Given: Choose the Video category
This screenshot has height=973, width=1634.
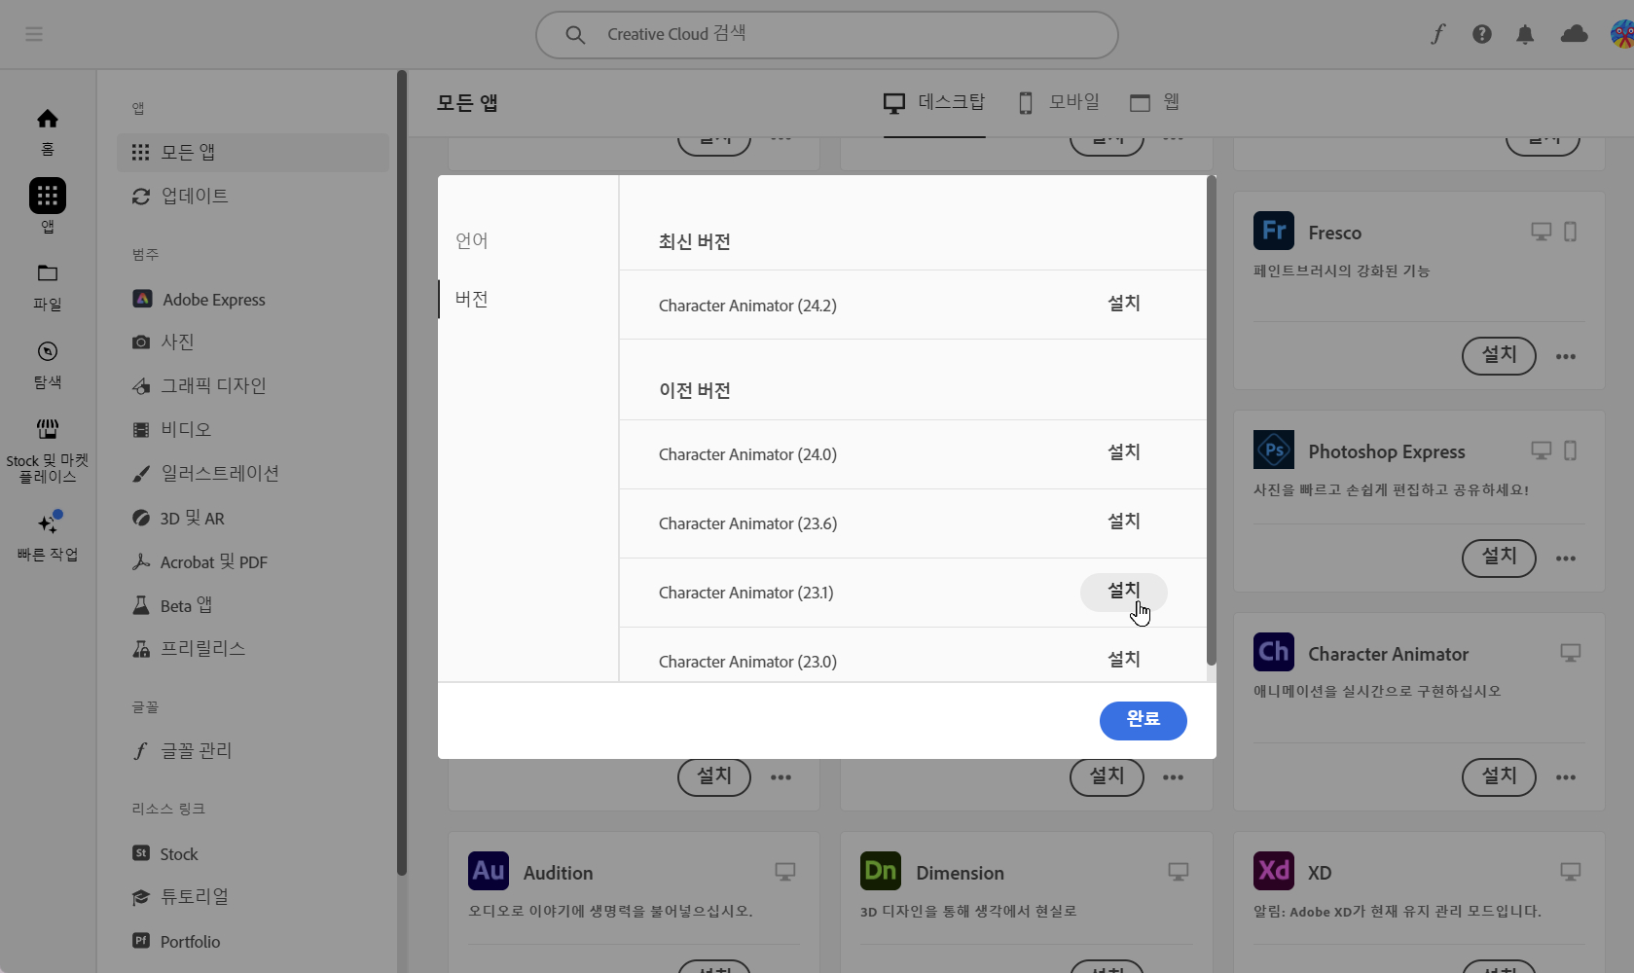Looking at the screenshot, I should (253, 430).
